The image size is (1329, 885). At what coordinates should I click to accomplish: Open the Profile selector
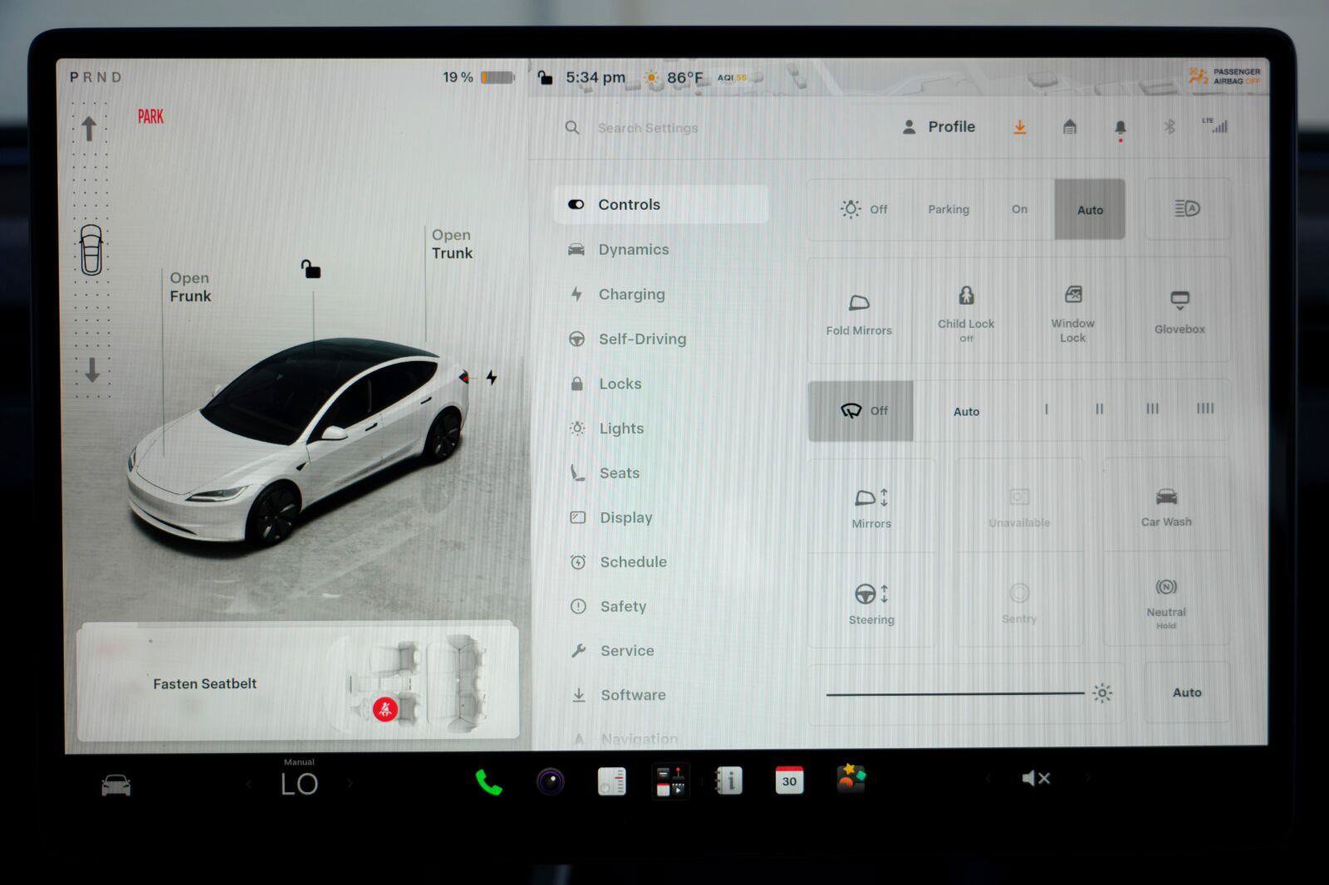pyautogui.click(x=939, y=127)
